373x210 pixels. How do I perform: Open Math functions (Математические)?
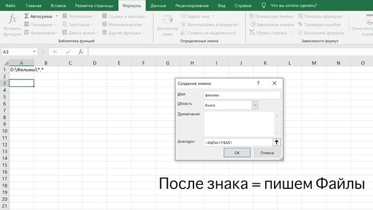124,24
